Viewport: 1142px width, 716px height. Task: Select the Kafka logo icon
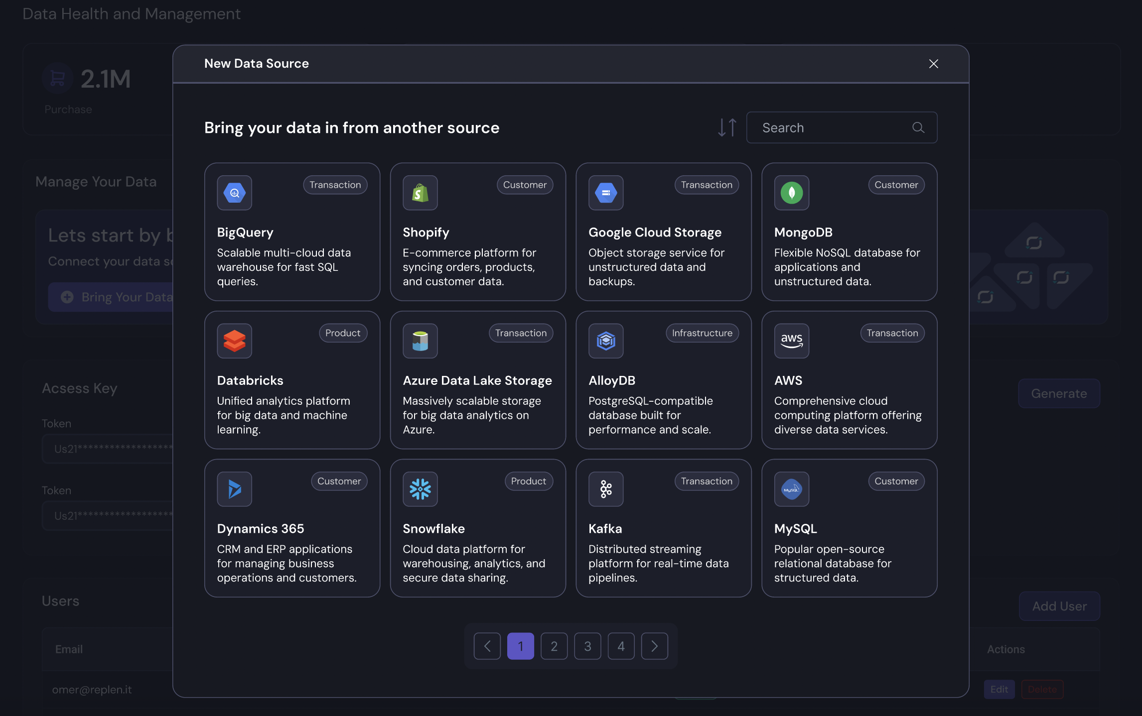[606, 489]
